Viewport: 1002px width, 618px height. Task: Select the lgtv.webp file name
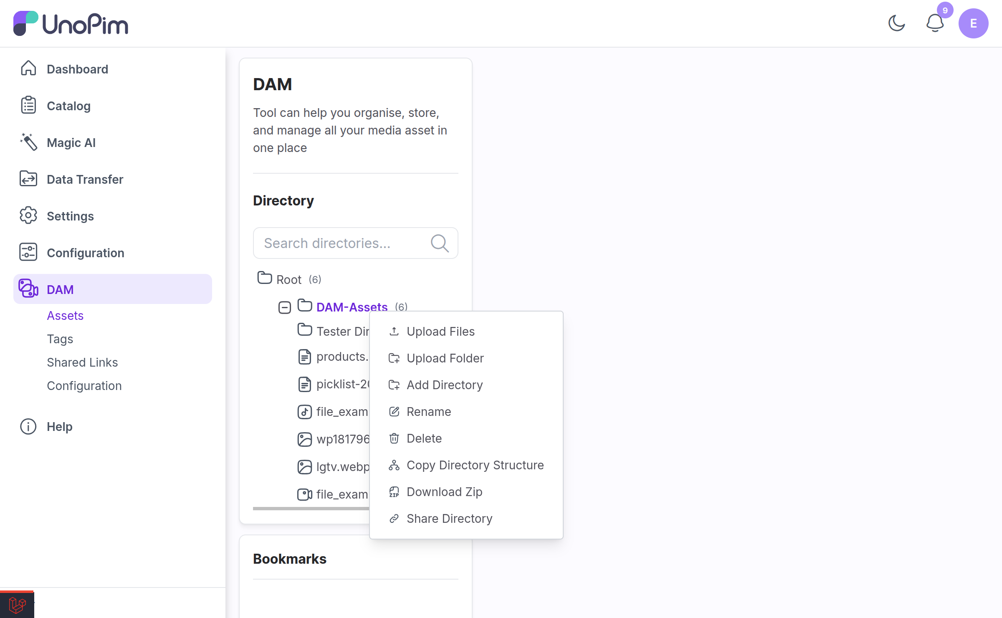click(343, 467)
